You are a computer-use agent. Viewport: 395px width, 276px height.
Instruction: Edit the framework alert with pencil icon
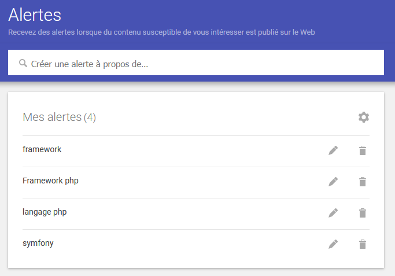point(333,150)
